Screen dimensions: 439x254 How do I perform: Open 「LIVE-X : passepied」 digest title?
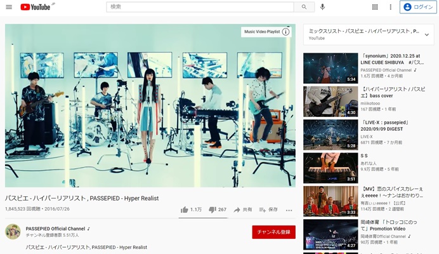384,126
